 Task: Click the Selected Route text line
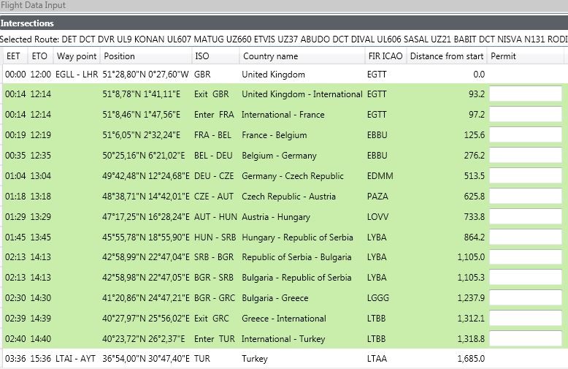tap(284, 39)
